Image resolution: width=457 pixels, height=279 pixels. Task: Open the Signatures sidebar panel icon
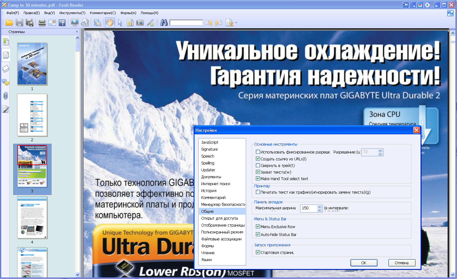6,109
